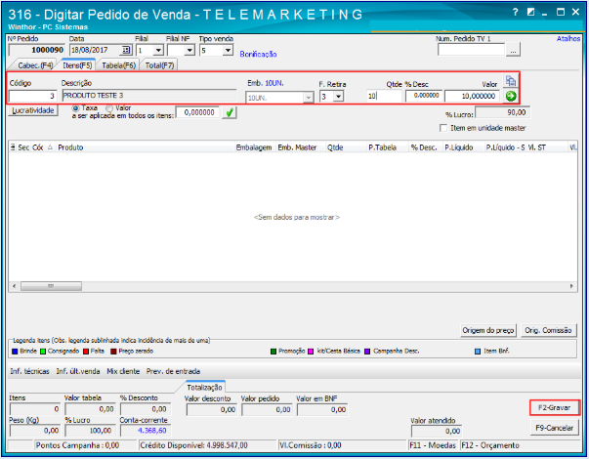Click the grid scrollbar left arrow
The height and width of the screenshot is (459, 589).
(15, 286)
